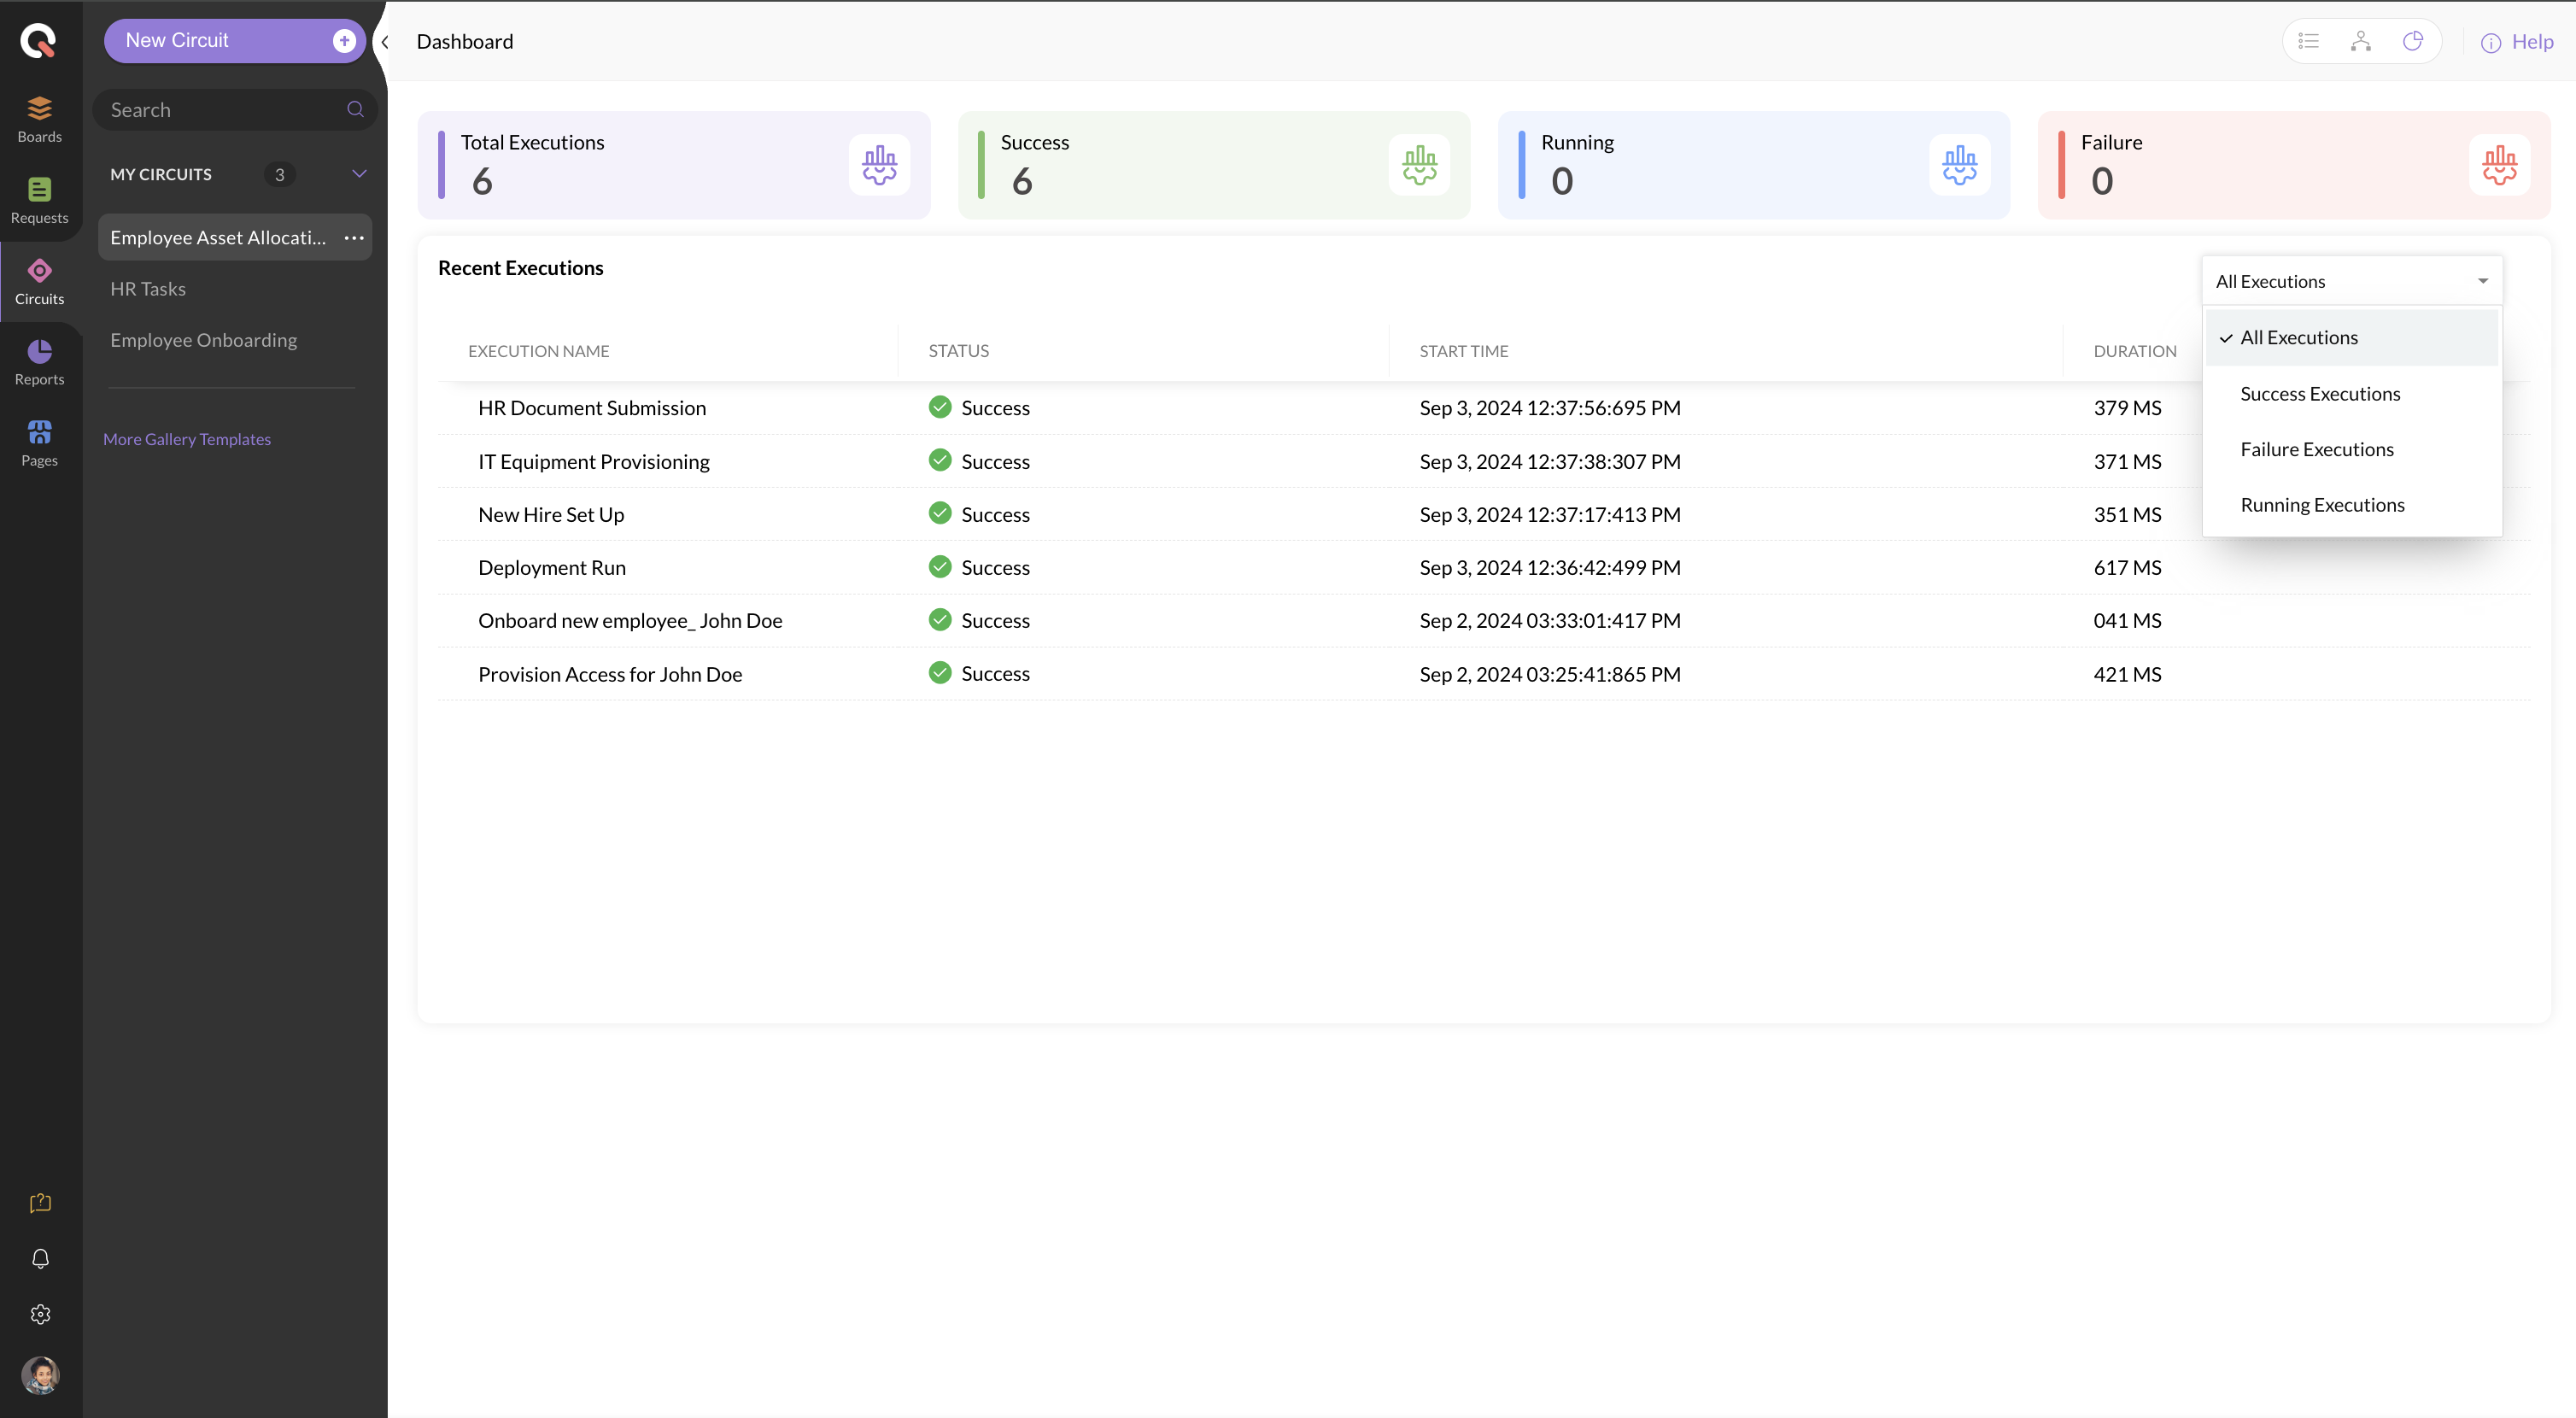
Task: Go to the Reports section
Action: (39, 361)
